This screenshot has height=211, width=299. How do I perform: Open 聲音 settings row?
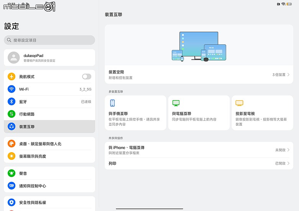(x=49, y=173)
